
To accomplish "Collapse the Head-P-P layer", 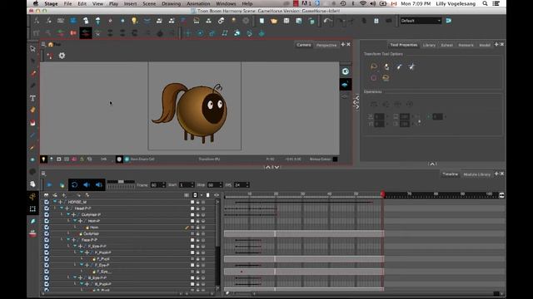I will (62, 208).
